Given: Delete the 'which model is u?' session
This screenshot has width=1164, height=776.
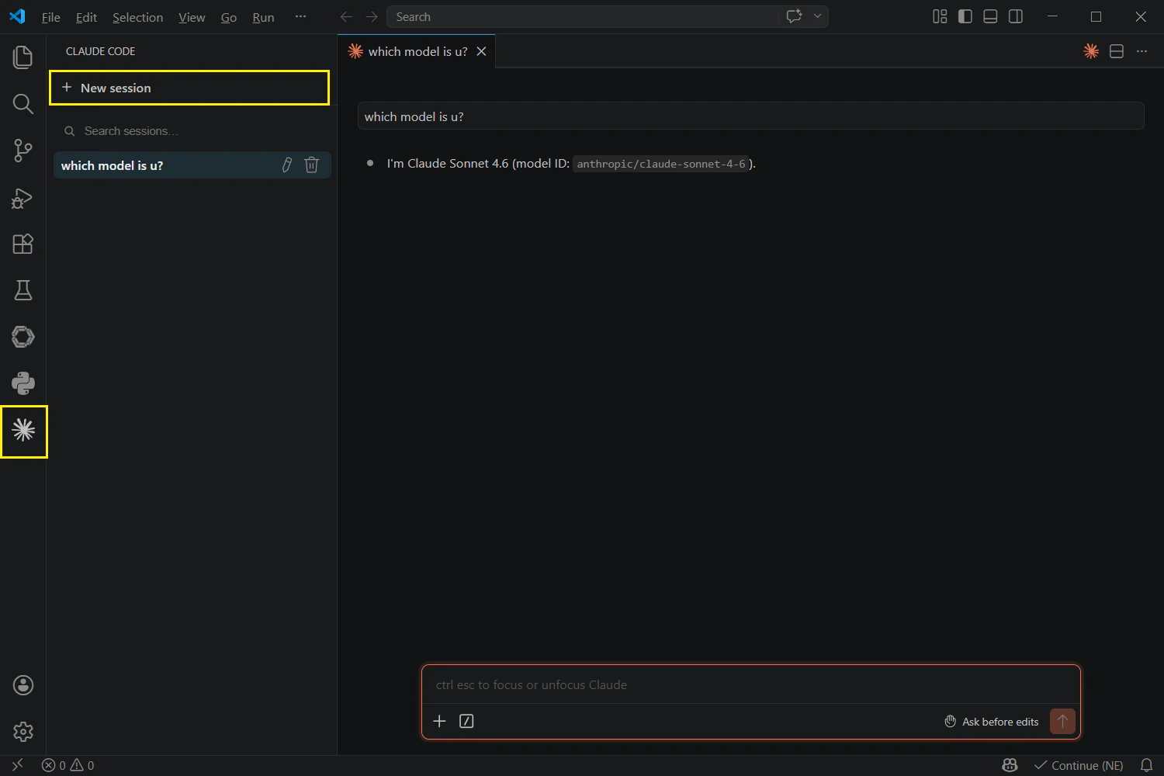Looking at the screenshot, I should point(312,165).
